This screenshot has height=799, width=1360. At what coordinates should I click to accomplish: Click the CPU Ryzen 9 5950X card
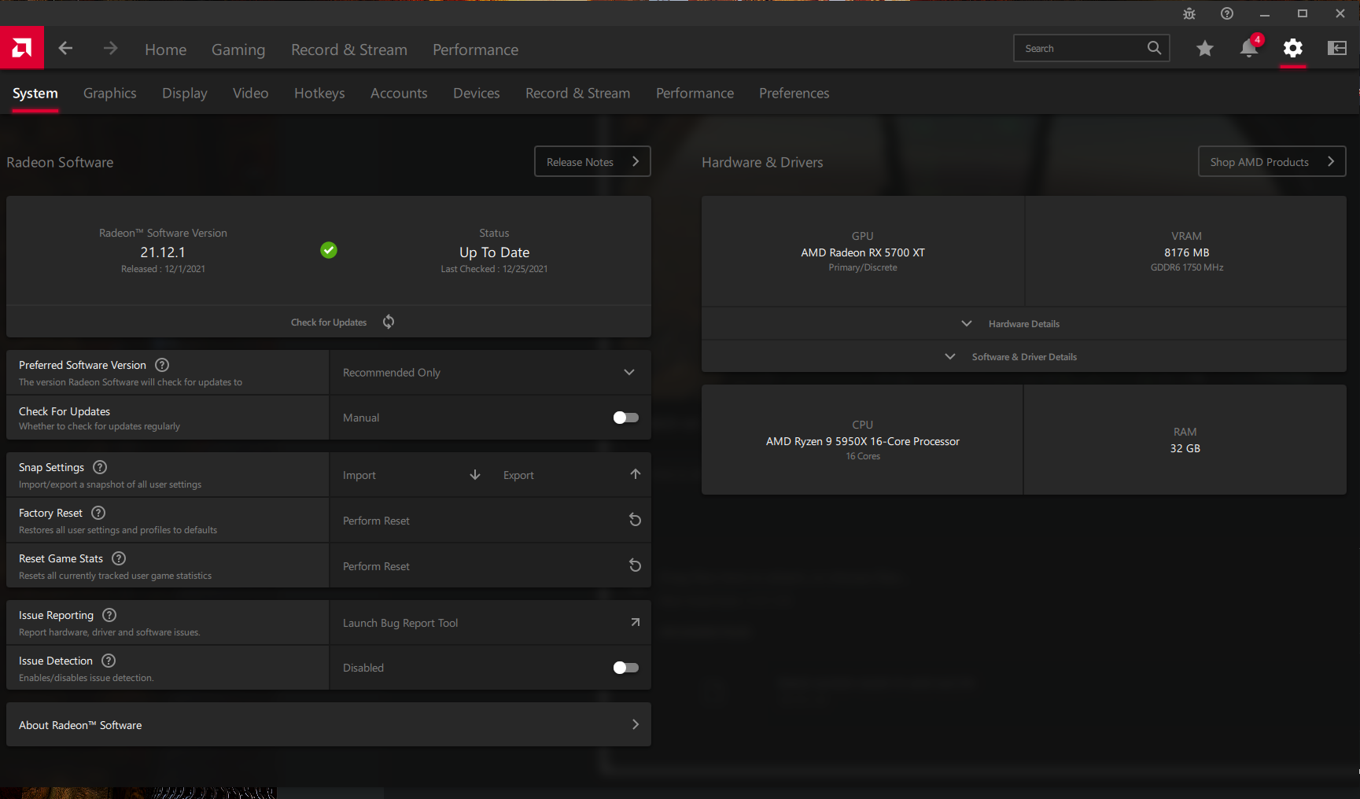862,440
